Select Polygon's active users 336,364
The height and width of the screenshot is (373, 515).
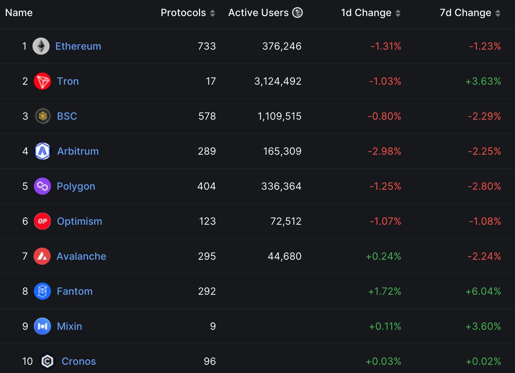tap(281, 186)
